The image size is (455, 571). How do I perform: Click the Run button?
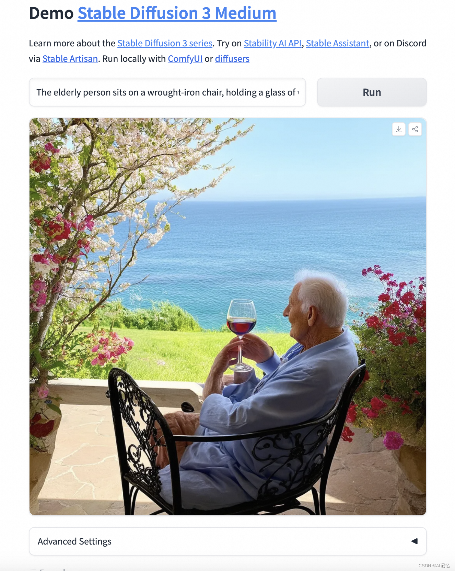point(372,92)
